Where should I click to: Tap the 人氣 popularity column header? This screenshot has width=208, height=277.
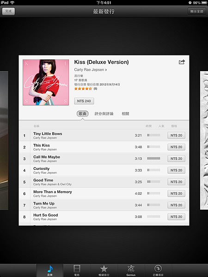tap(161, 126)
